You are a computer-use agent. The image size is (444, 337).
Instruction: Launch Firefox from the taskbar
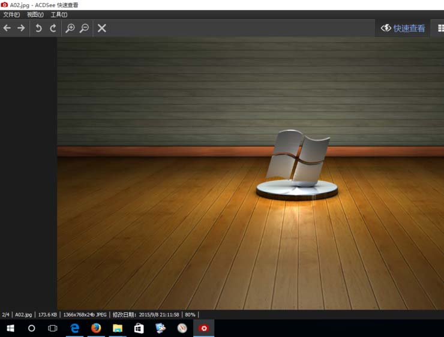[96, 328]
